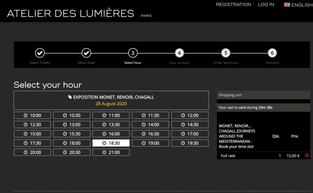Click the 15,00 € price value

tap(293, 156)
